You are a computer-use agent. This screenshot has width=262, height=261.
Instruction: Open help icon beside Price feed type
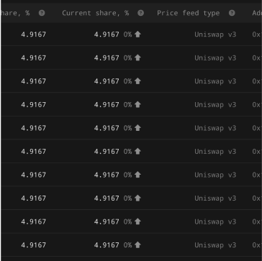point(232,13)
